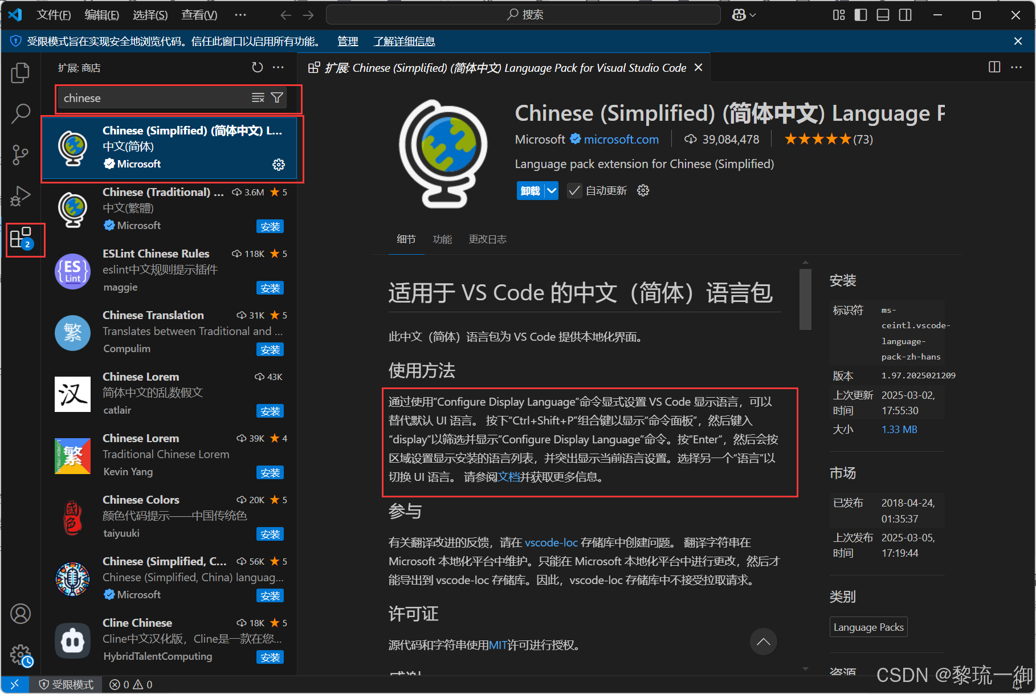This screenshot has height=694, width=1036.
Task: Open Source Control view
Action: pos(21,154)
